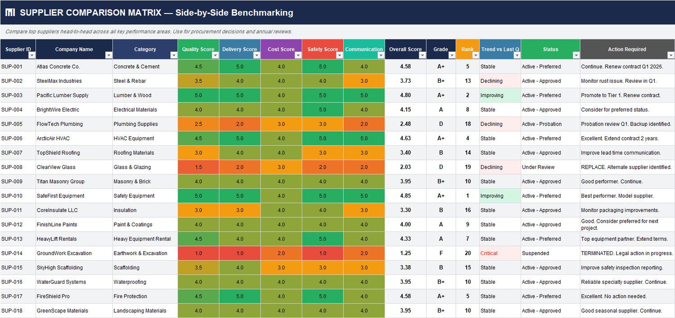Expand the Communication column filter arrow
675x318 pixels.
pos(381,55)
